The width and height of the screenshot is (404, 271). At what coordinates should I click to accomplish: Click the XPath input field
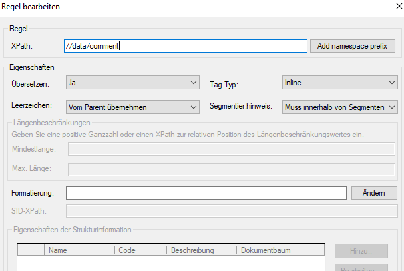(186, 46)
